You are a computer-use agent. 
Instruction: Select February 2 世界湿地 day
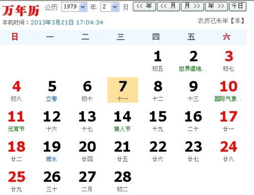[x=193, y=60]
